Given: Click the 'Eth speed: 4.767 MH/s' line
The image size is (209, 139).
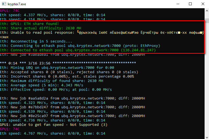Looking at the screenshot, I should coord(53,134).
